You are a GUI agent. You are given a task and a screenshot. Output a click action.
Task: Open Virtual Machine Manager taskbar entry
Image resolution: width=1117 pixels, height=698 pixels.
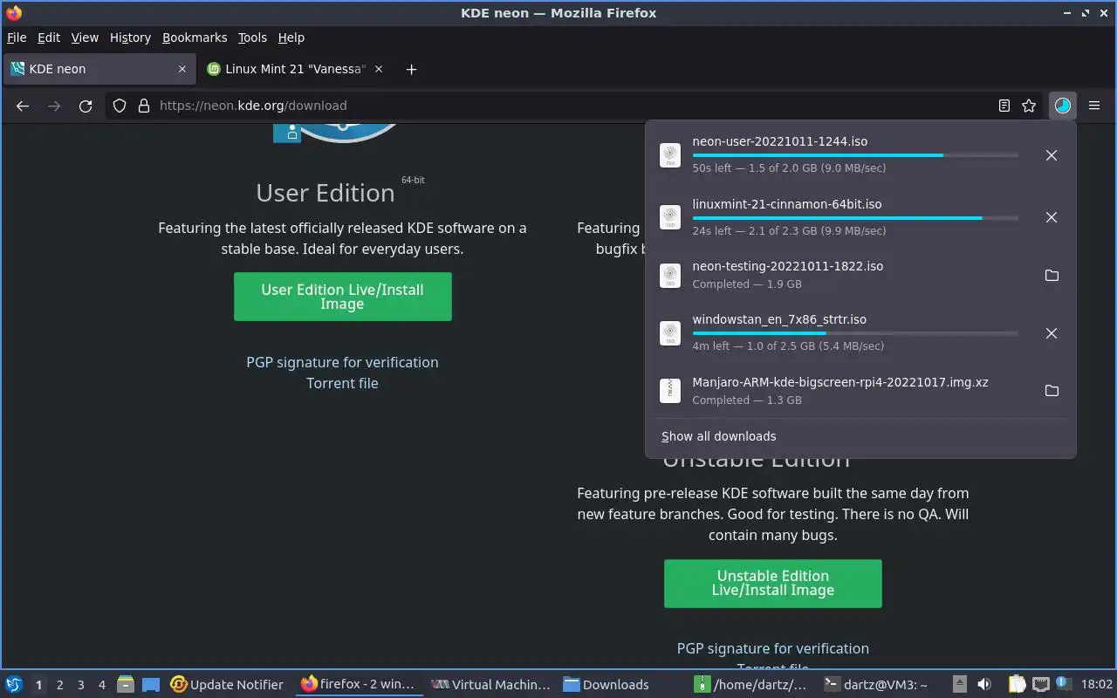coord(491,684)
